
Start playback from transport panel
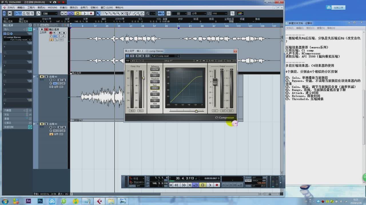click(210, 185)
